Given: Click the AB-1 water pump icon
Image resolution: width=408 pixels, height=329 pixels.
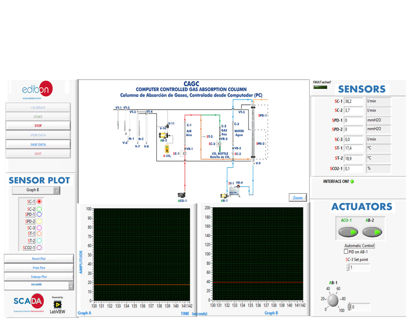Looking at the screenshot, I should coord(224,196).
